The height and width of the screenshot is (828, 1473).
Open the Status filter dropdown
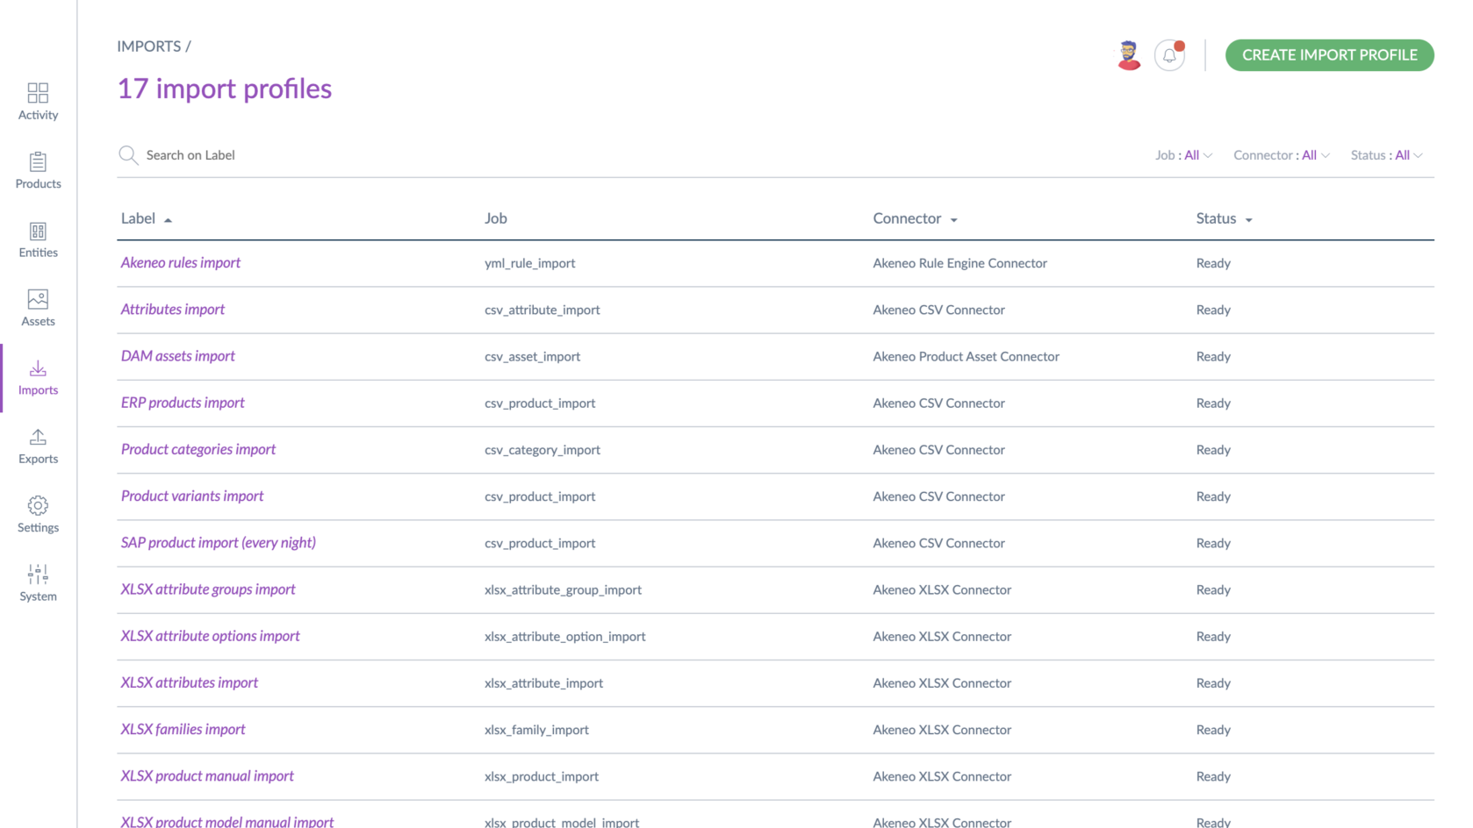1386,155
